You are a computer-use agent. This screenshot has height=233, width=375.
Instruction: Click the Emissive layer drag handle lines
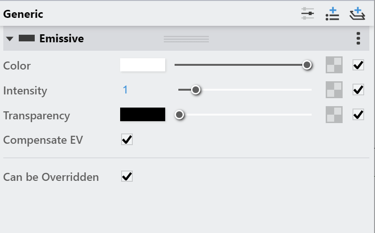click(x=186, y=39)
